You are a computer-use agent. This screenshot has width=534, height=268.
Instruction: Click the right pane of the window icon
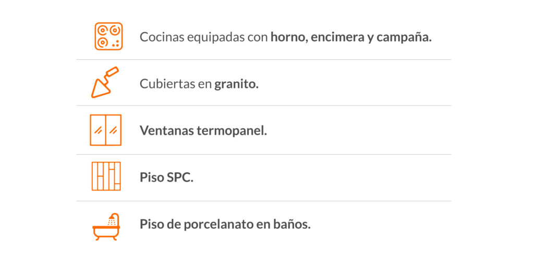click(113, 130)
